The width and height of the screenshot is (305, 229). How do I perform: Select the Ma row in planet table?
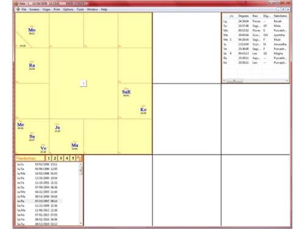(256, 35)
